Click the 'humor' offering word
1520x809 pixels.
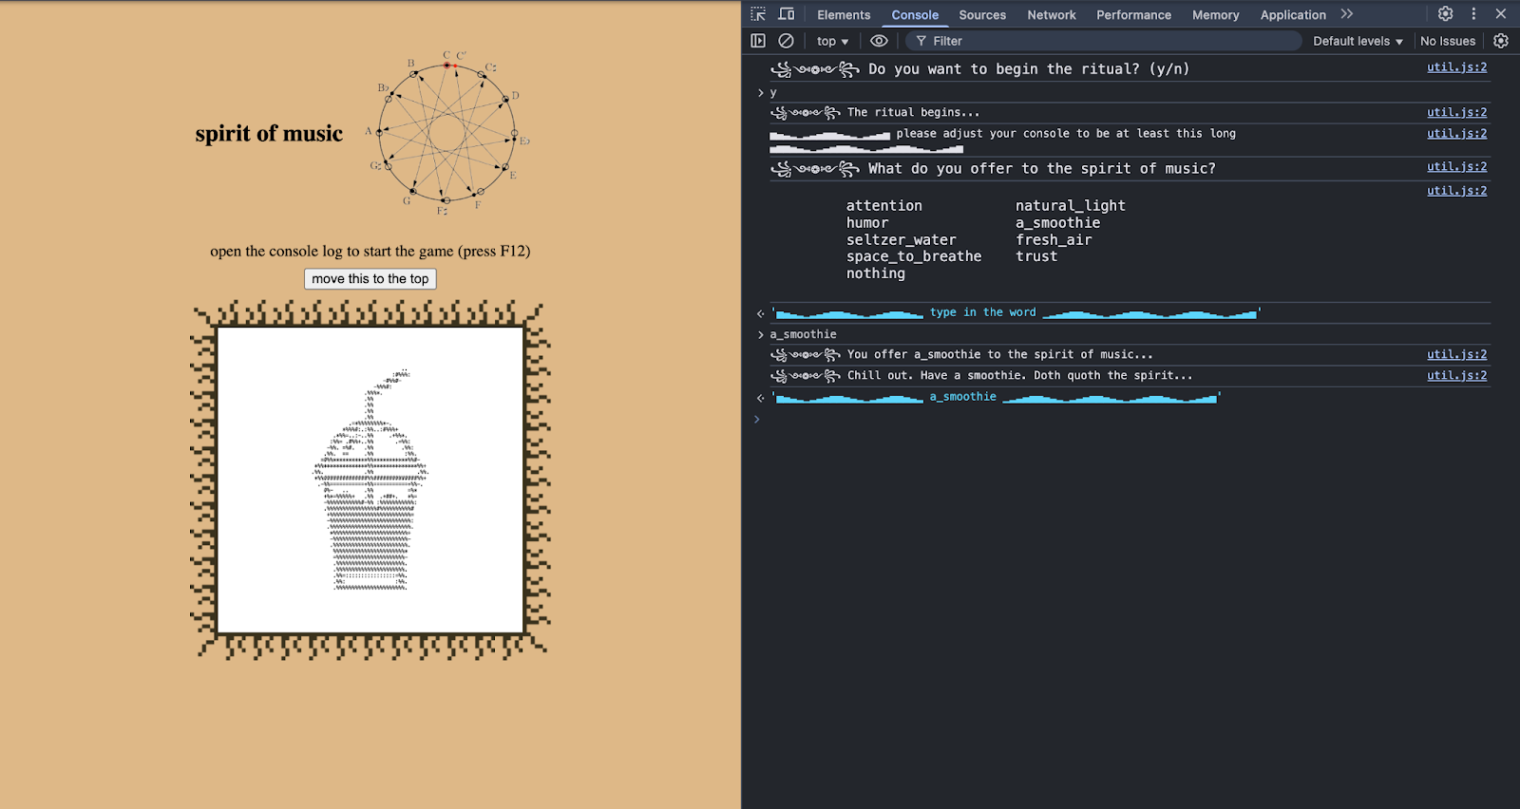point(867,223)
